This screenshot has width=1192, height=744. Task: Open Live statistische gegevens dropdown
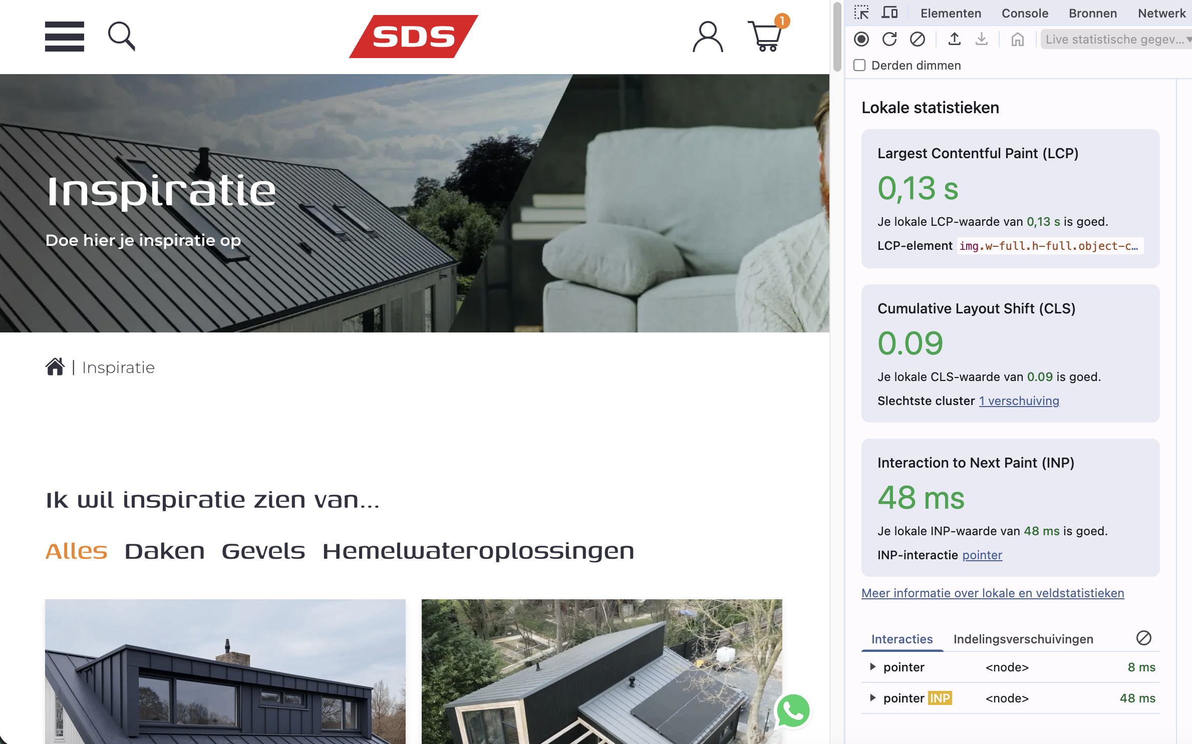(x=1116, y=39)
